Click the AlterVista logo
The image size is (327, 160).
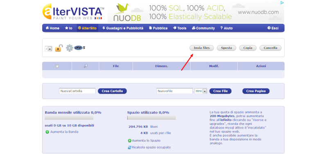[x=73, y=12]
